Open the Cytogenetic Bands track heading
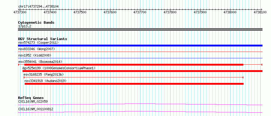 (x=36, y=22)
